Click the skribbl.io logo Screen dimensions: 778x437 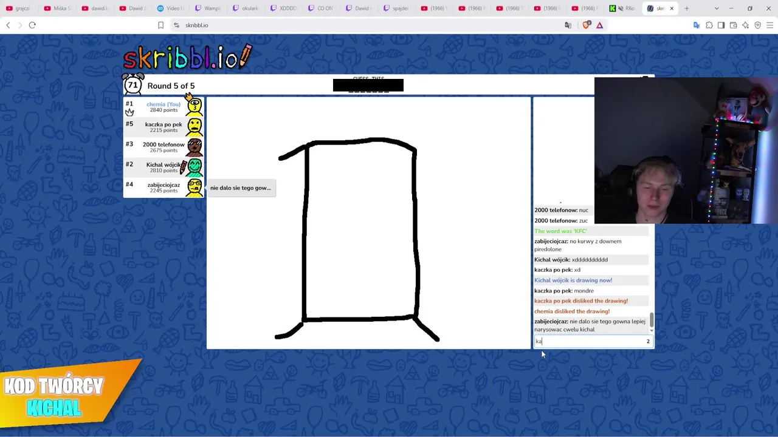(x=187, y=57)
